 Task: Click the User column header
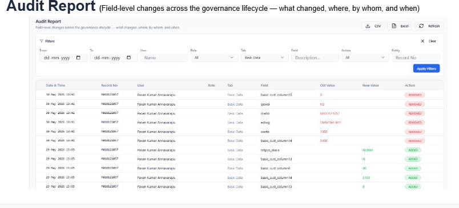click(x=140, y=85)
